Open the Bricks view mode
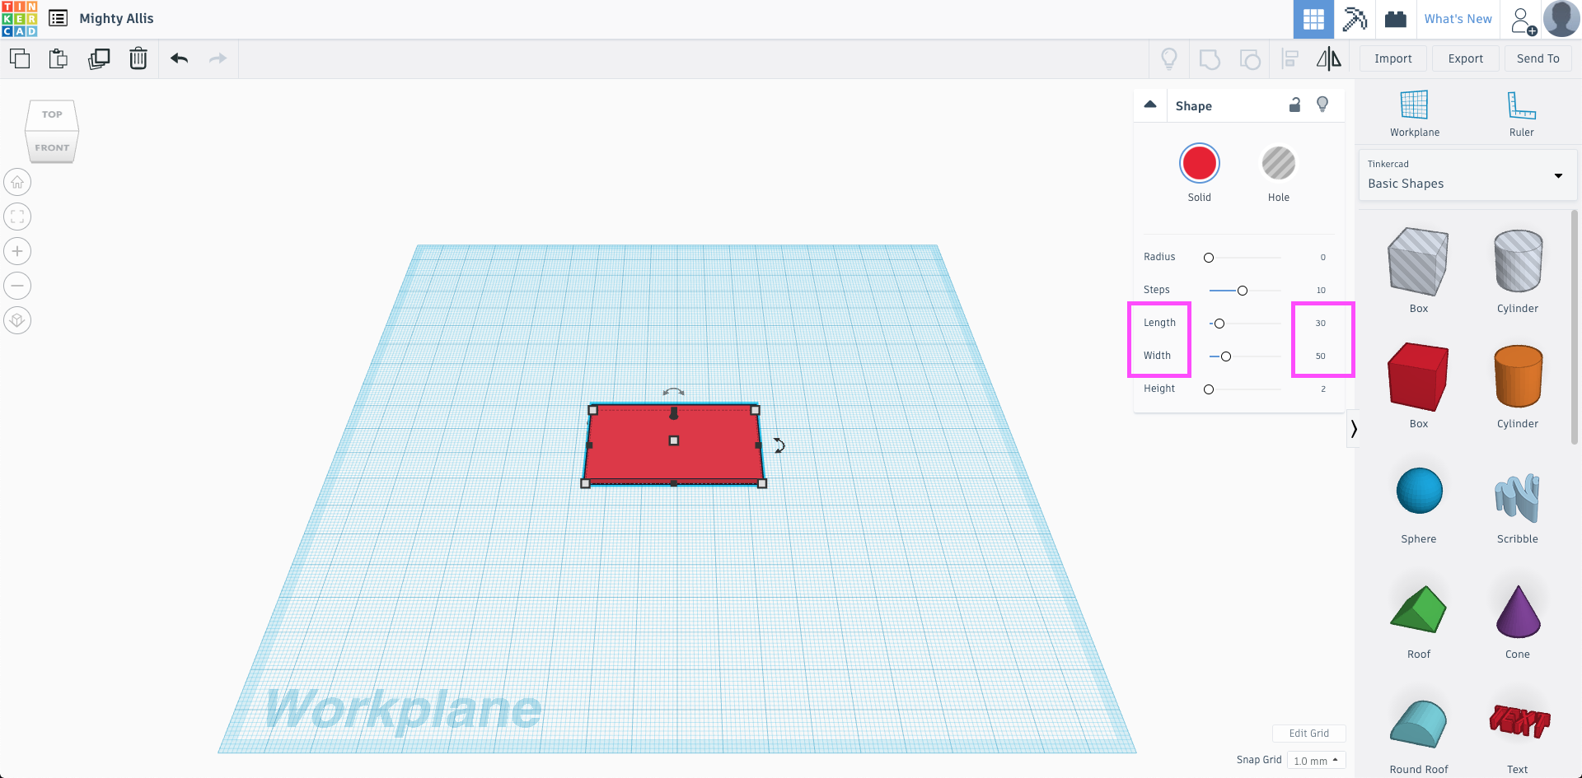Viewport: 1582px width, 778px height. (1394, 19)
